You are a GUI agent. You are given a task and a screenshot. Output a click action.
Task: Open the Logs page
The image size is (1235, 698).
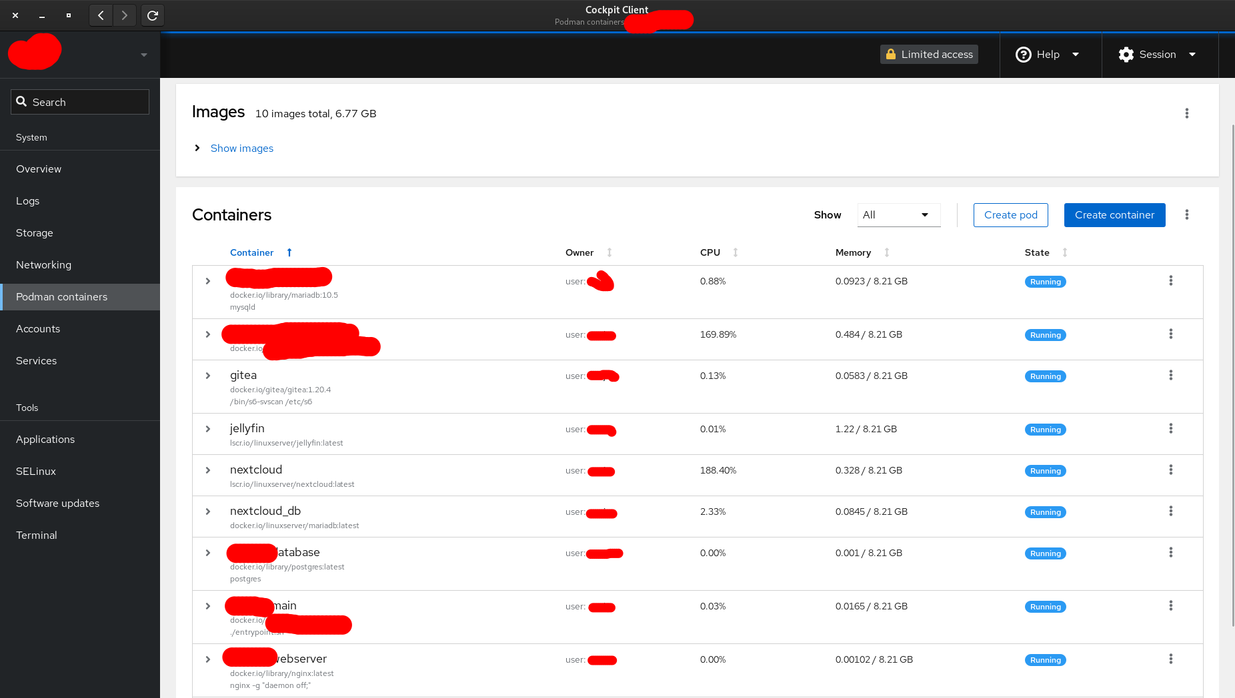(80, 201)
